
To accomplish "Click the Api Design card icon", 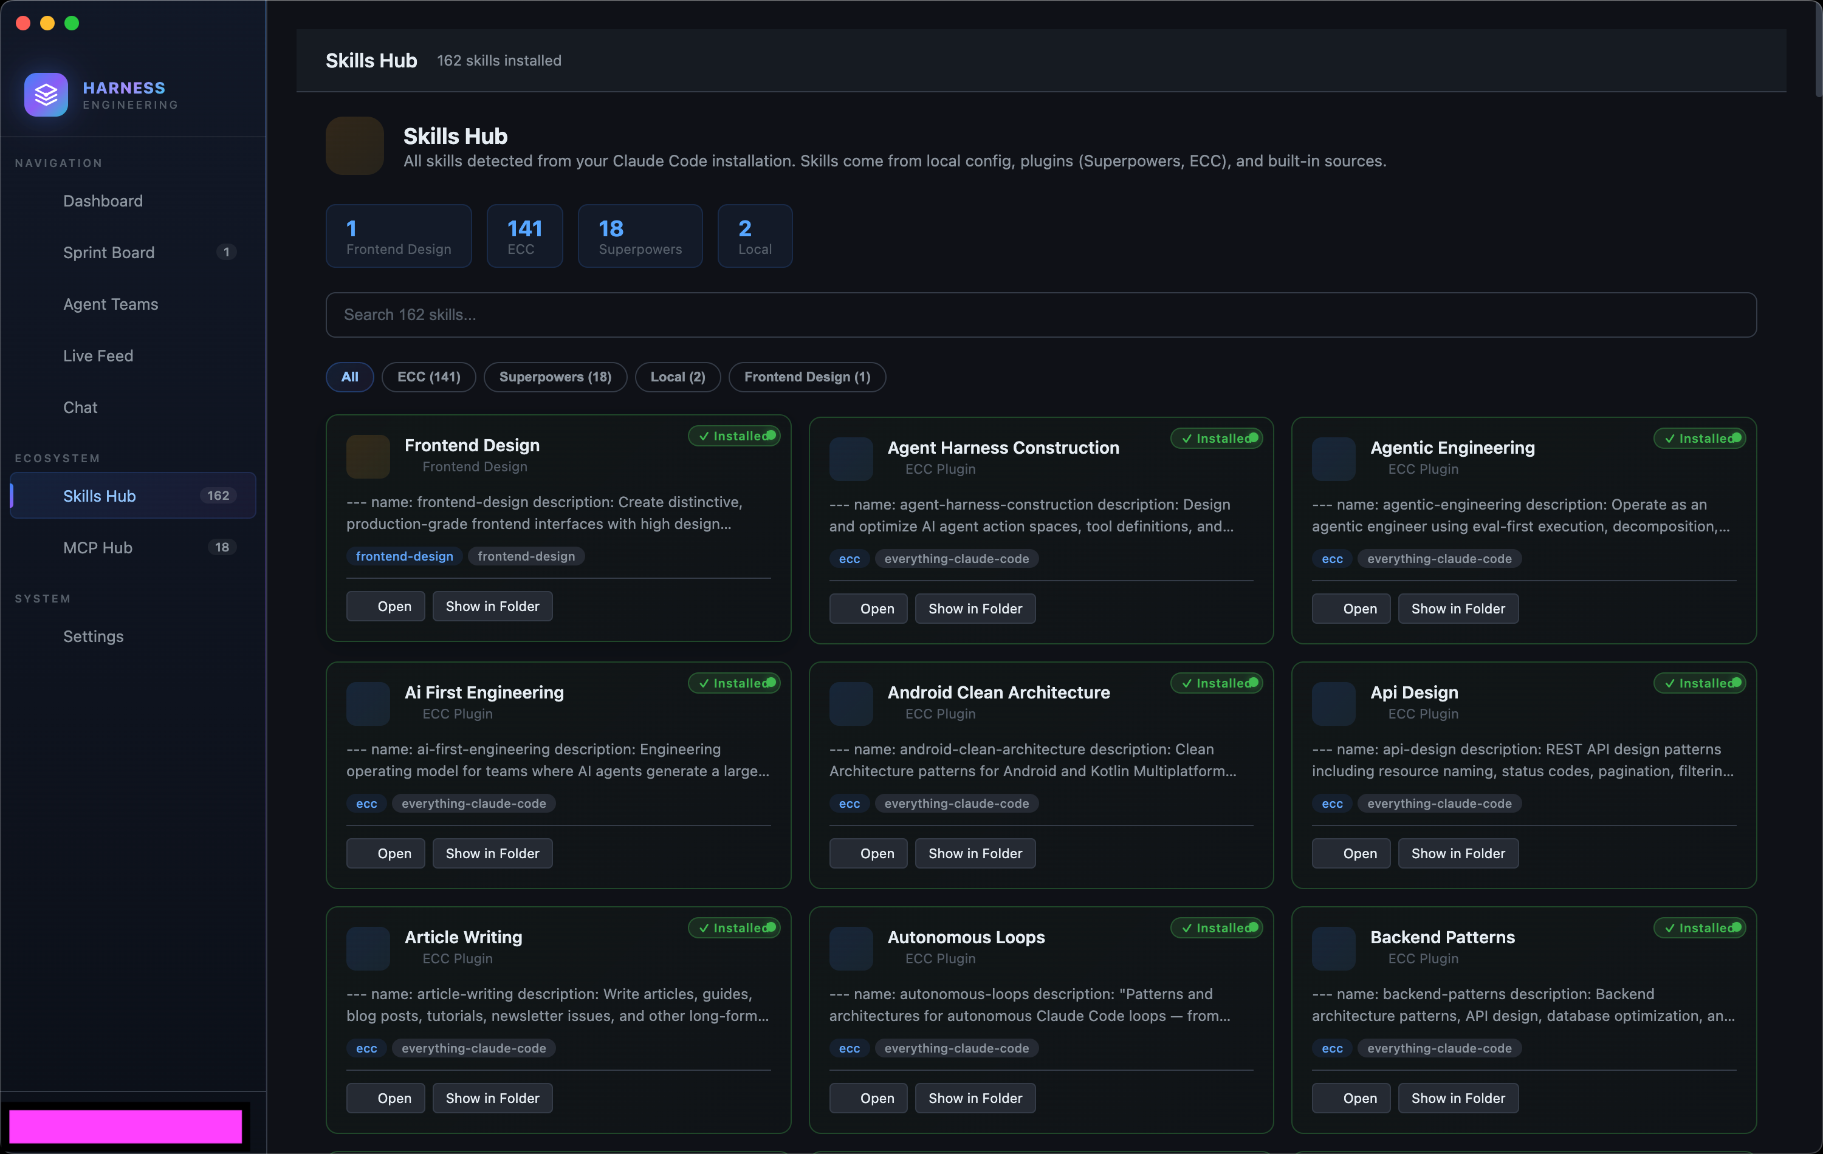I will pyautogui.click(x=1333, y=704).
